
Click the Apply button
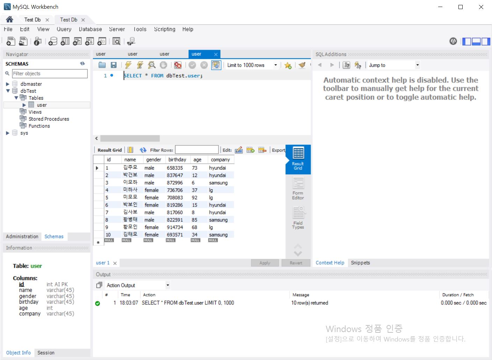pos(265,263)
